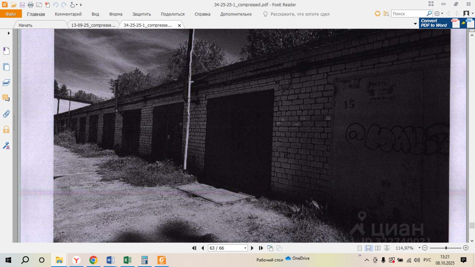Open the Layers panel in sidebar
Screen dimensions: 475x267
(6, 83)
